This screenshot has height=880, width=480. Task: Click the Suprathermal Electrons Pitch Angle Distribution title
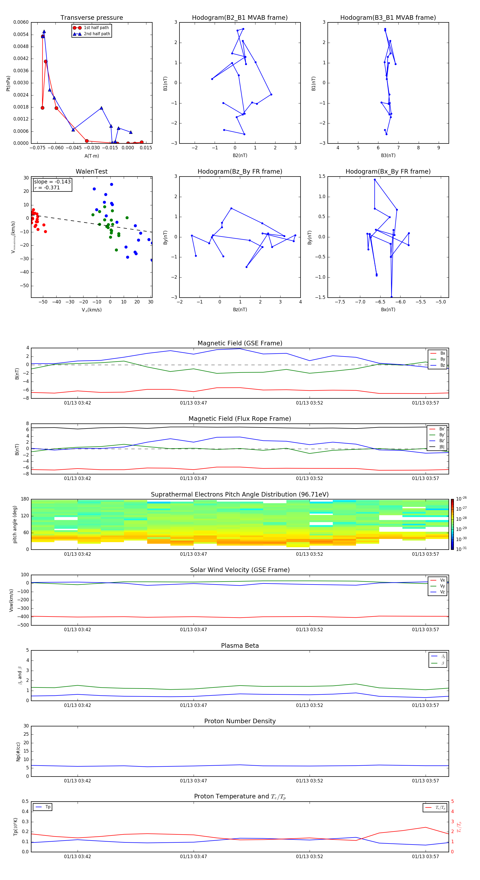pyautogui.click(x=240, y=494)
